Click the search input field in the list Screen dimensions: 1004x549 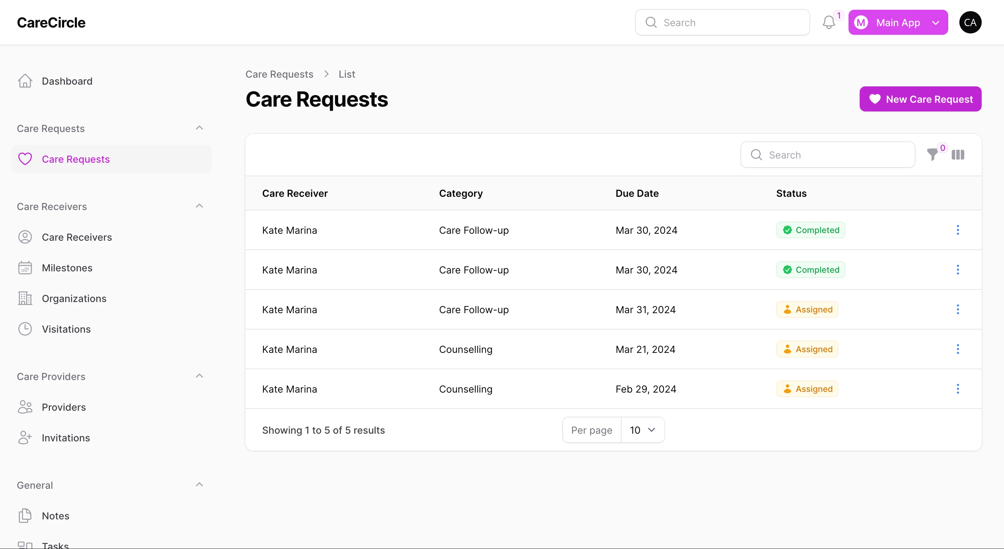(x=828, y=155)
